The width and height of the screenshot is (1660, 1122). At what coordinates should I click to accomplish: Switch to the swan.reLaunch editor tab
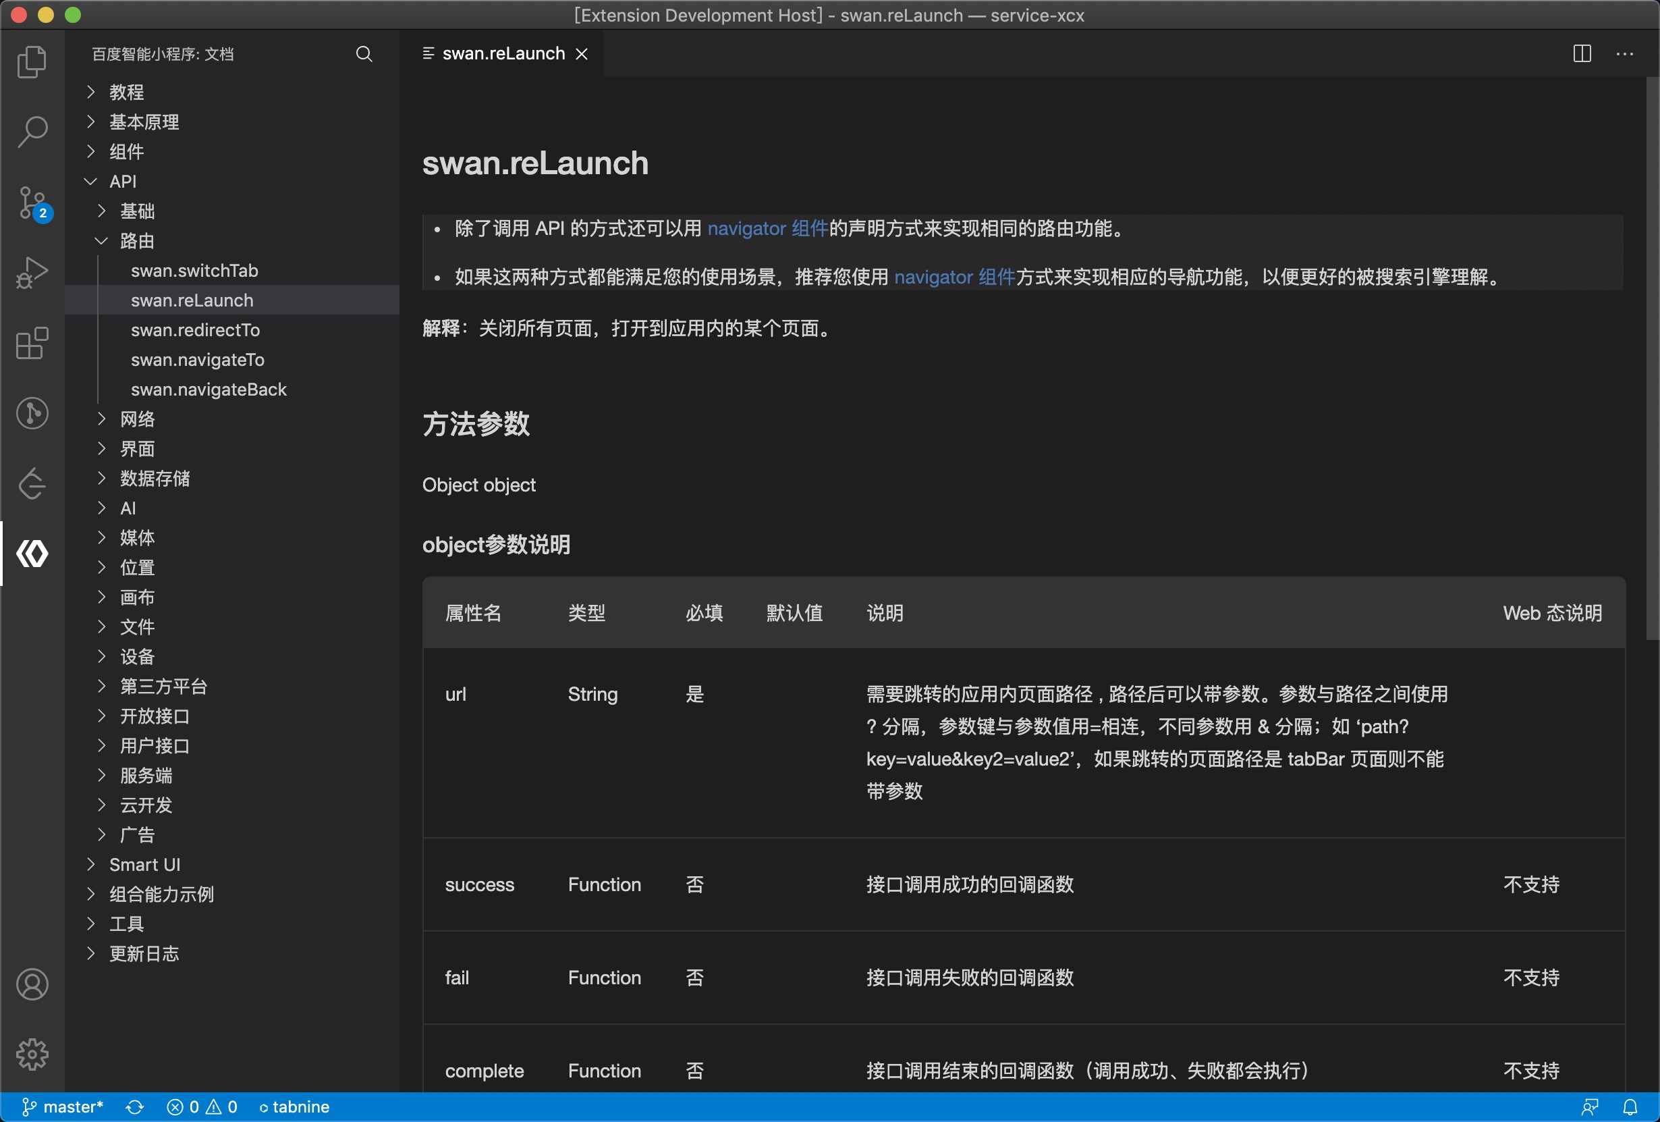click(503, 53)
